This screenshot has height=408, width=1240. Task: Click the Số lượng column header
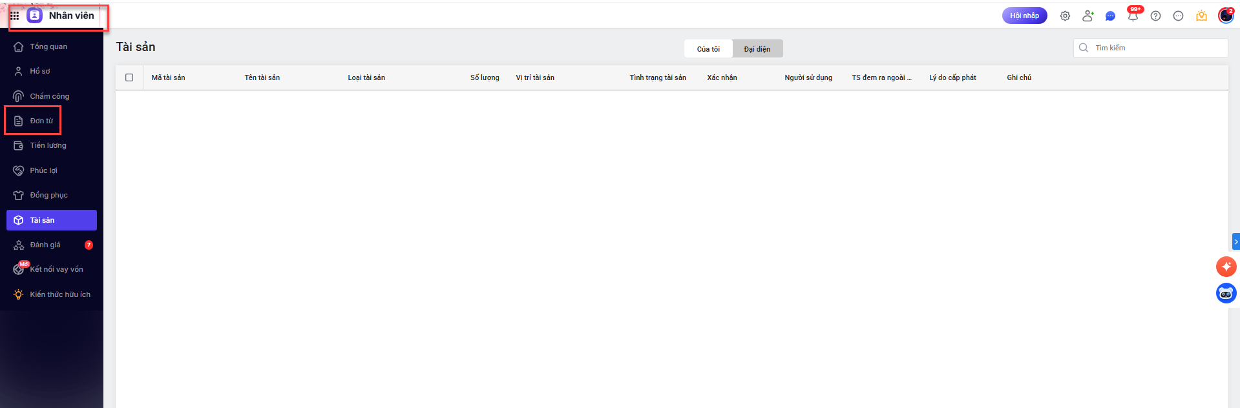click(x=485, y=77)
